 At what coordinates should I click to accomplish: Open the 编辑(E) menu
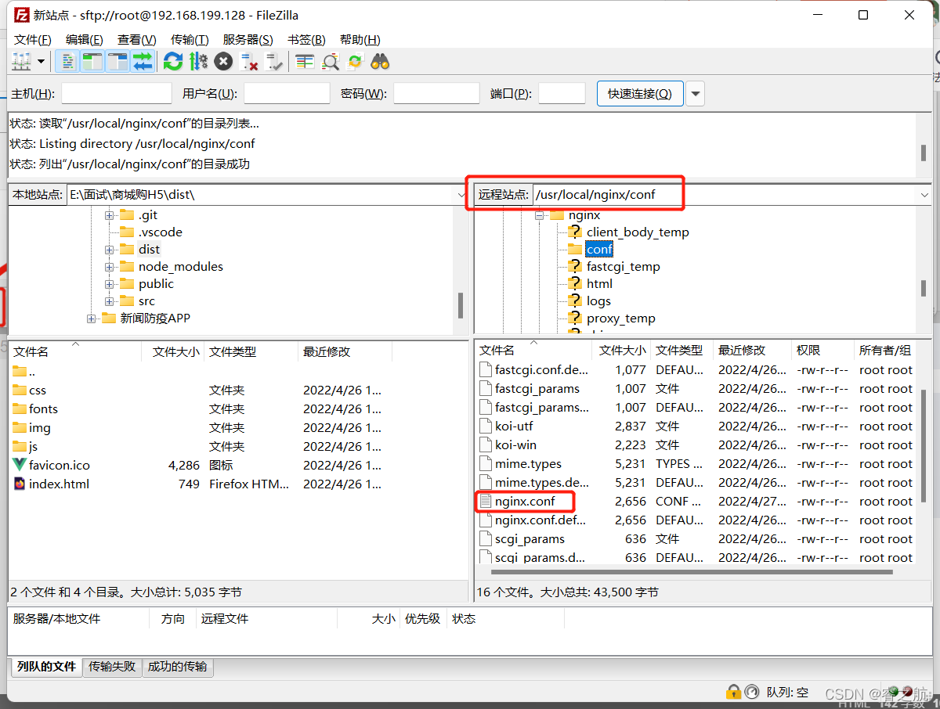(x=85, y=40)
